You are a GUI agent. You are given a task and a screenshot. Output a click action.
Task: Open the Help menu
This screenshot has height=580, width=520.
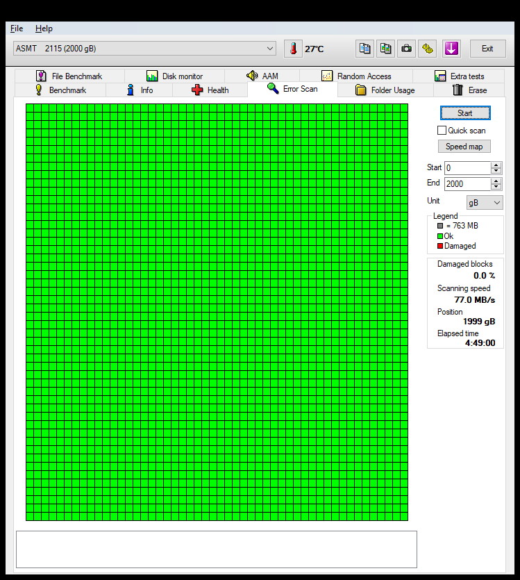pos(44,28)
